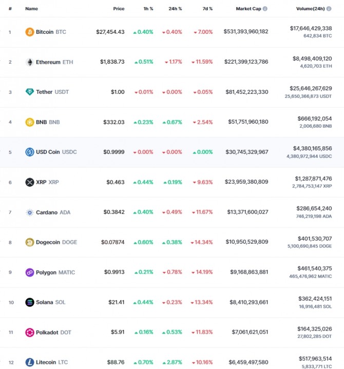The width and height of the screenshot is (344, 369).
Task: Click the Tether logo icon
Action: point(30,92)
